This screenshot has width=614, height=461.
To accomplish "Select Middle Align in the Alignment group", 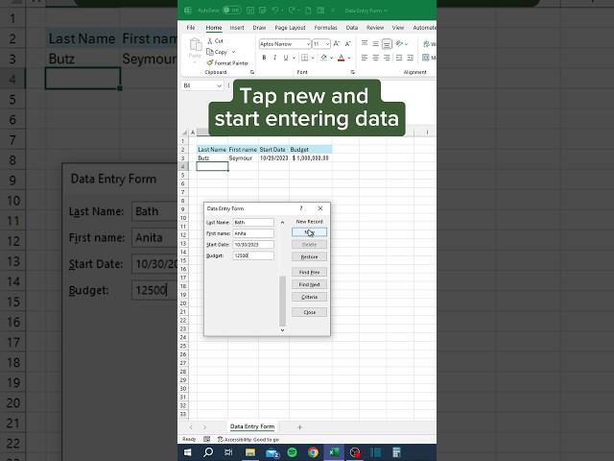I will click(375, 43).
